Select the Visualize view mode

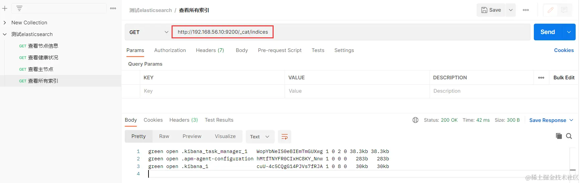click(225, 136)
